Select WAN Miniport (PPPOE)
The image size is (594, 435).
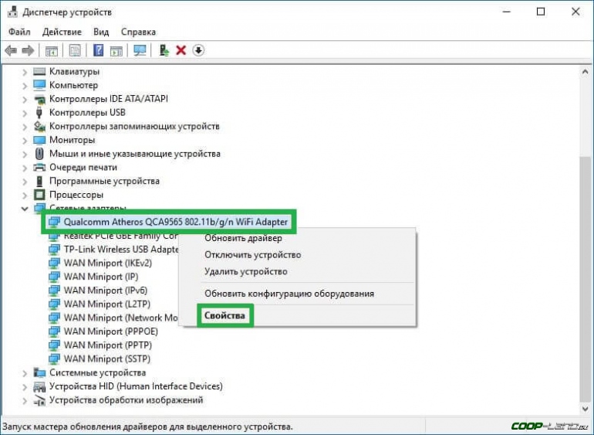[110, 331]
